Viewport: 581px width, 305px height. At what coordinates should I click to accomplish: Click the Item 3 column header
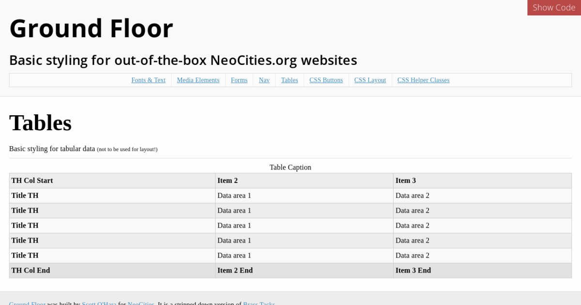click(x=406, y=181)
